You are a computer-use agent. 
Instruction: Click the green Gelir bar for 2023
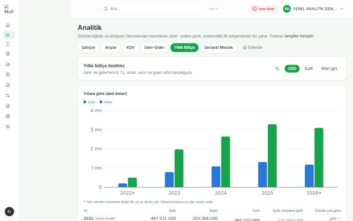tap(179, 168)
